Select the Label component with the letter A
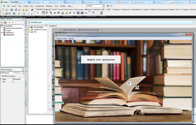Viewport: 196px width, 125px height. [x=55, y=13]
